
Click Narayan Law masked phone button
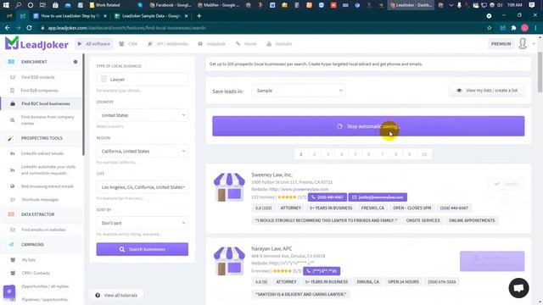[x=322, y=271]
